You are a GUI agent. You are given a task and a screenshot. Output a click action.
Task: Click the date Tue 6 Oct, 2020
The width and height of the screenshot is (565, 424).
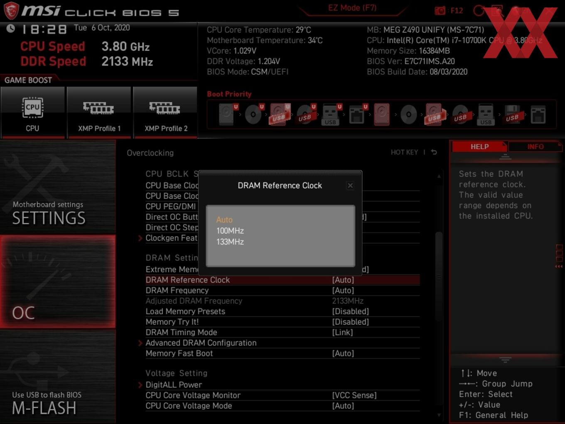click(102, 27)
